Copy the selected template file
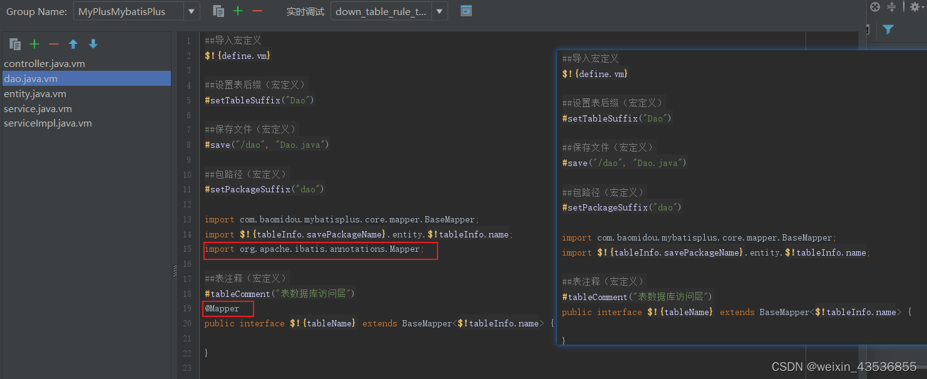Viewport: 927px width, 379px height. pyautogui.click(x=15, y=43)
